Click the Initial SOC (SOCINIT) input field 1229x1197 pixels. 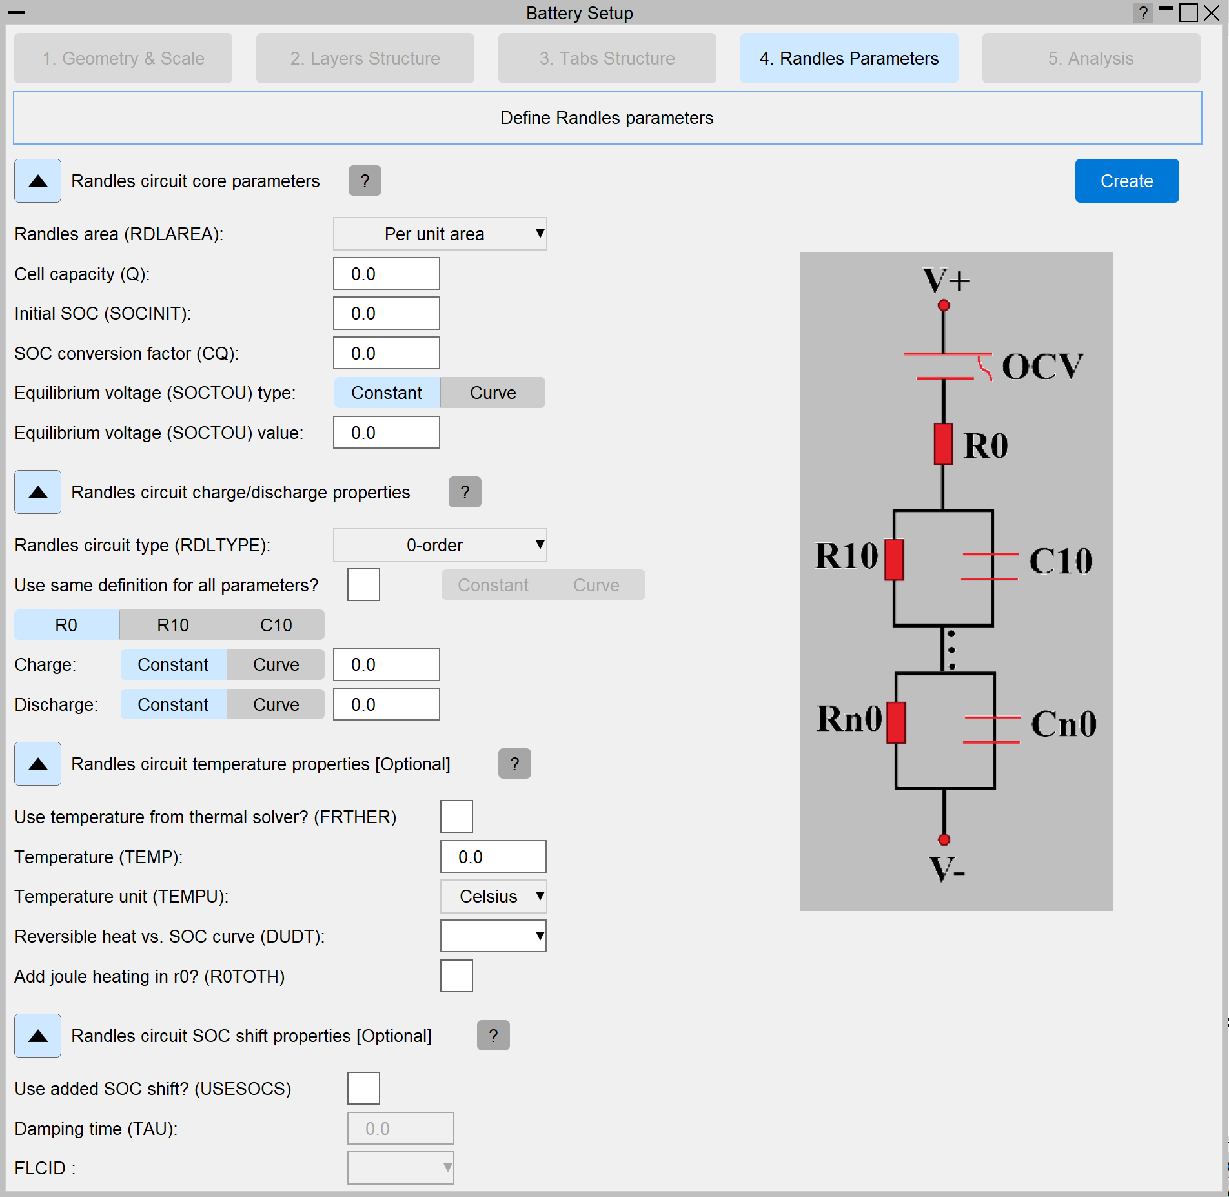pyautogui.click(x=387, y=313)
